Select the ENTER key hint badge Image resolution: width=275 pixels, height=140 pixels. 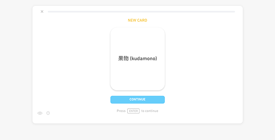point(133,111)
